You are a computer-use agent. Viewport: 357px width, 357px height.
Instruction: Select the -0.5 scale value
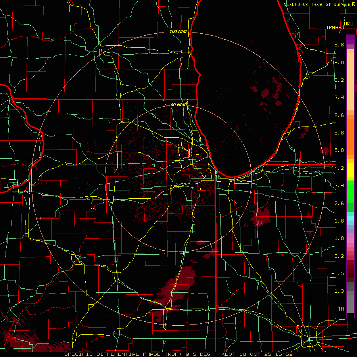point(338,273)
